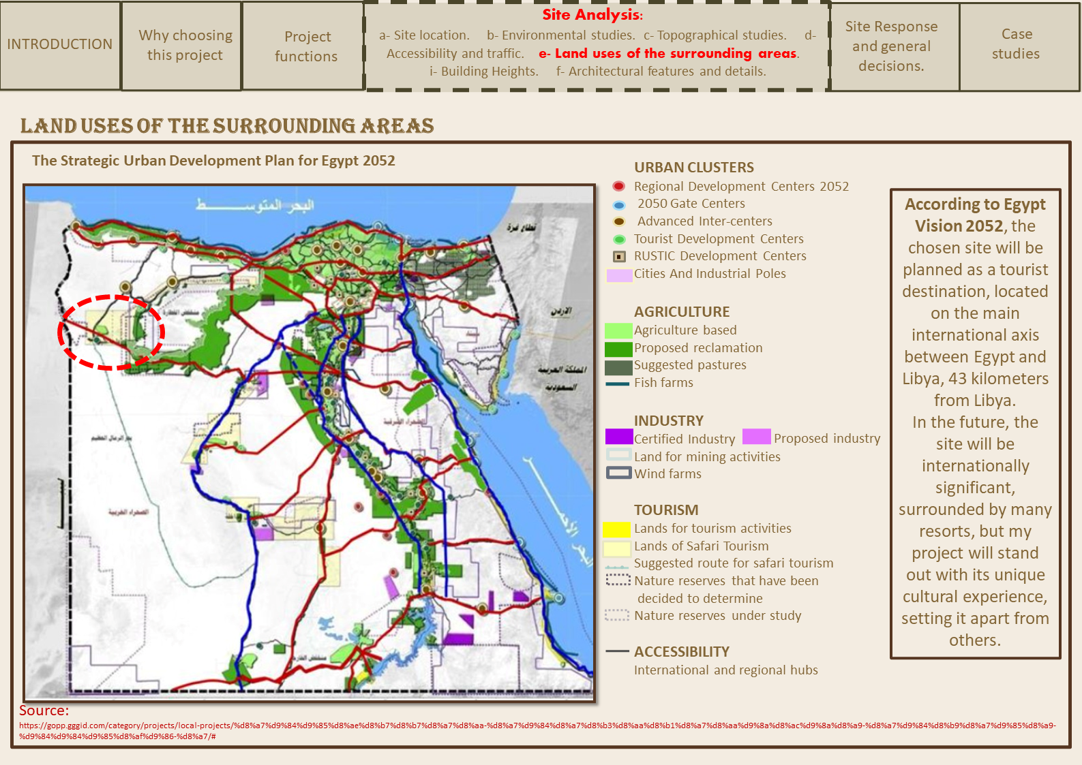Click the purple Certified Industry swatch
Viewport: 1082px width, 765px height.
(618, 437)
